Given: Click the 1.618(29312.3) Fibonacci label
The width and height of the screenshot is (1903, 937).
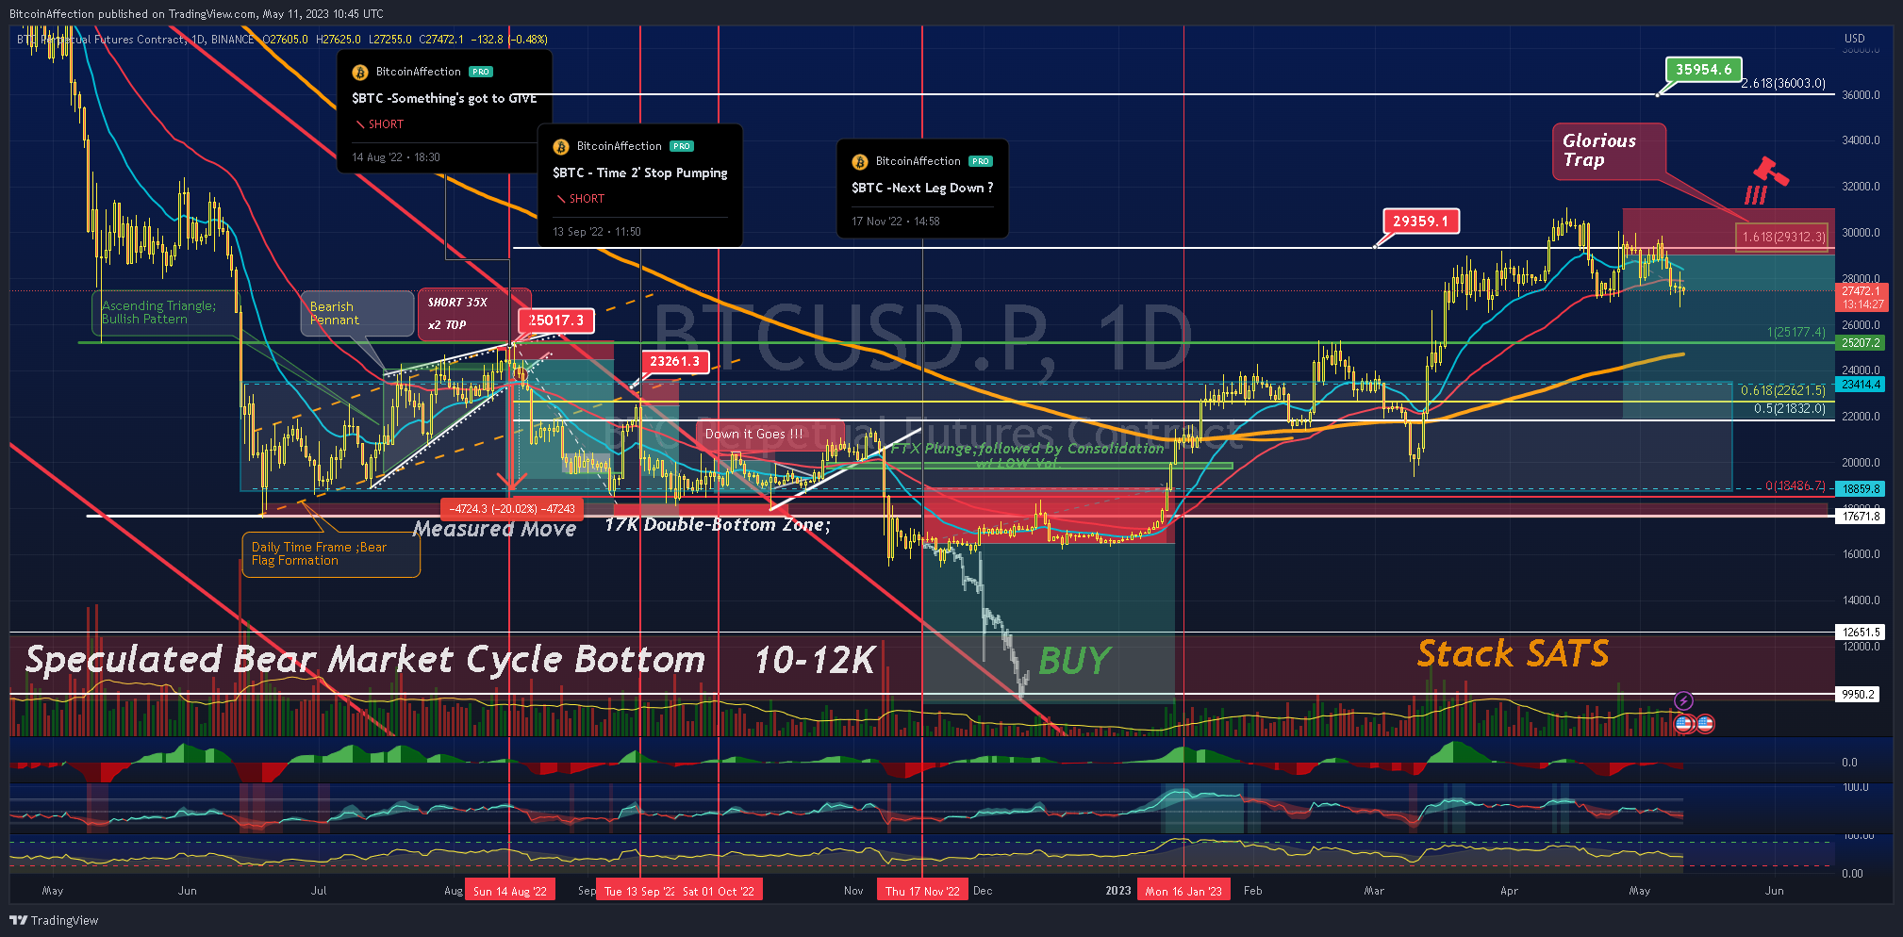Looking at the screenshot, I should [x=1783, y=237].
